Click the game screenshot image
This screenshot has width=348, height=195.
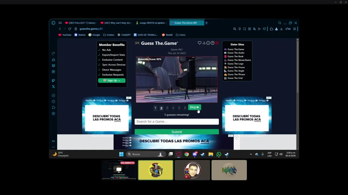click(x=177, y=80)
